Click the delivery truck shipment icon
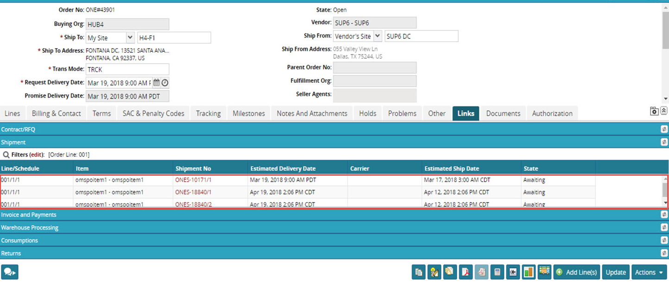Viewport: 669px width, 282px height. (544, 272)
